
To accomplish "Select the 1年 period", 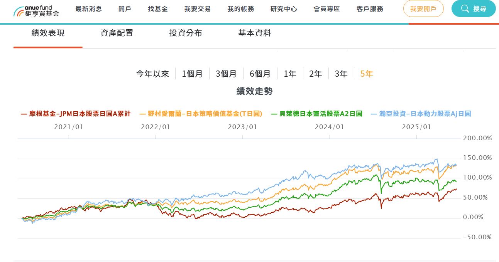I will coord(290,74).
